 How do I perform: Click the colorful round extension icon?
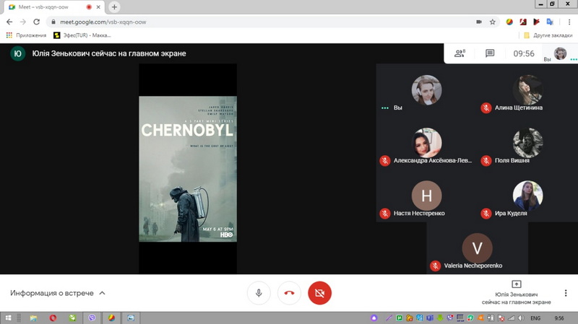(509, 22)
